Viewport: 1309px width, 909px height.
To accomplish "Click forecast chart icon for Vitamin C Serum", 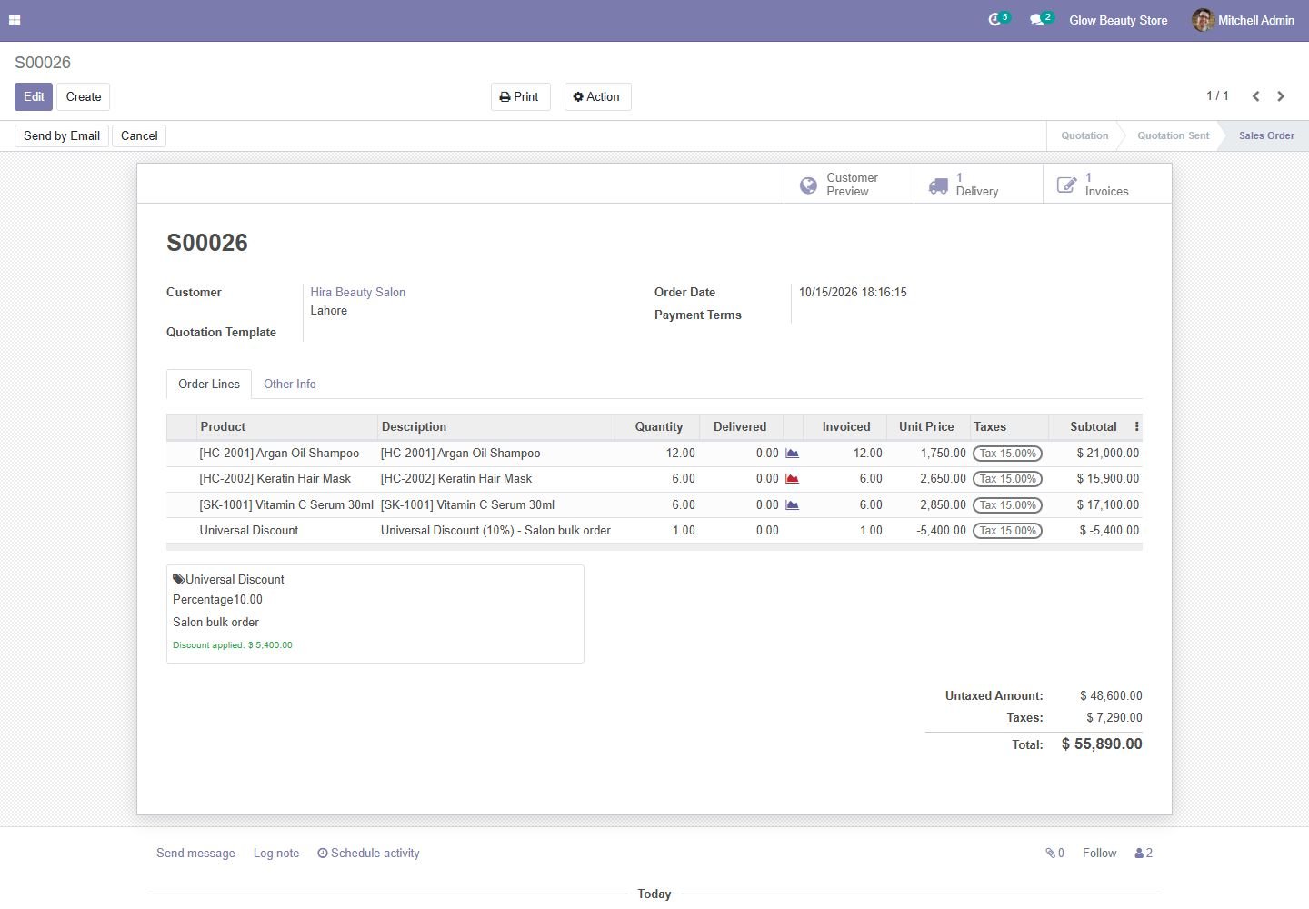I will pos(792,505).
